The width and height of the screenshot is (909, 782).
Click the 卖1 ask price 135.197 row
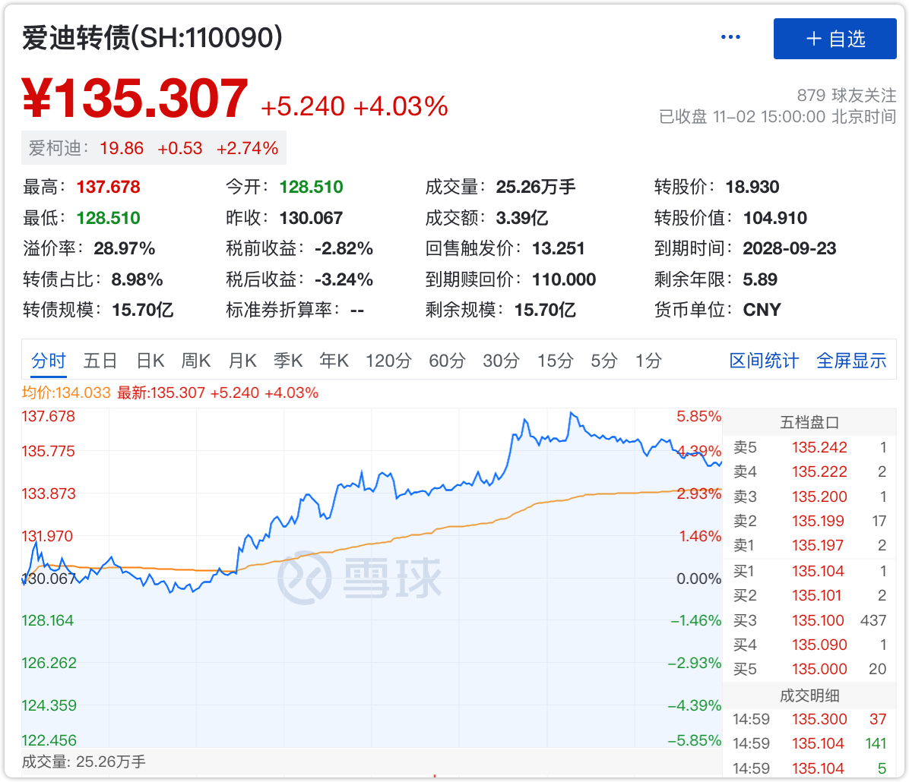(809, 545)
